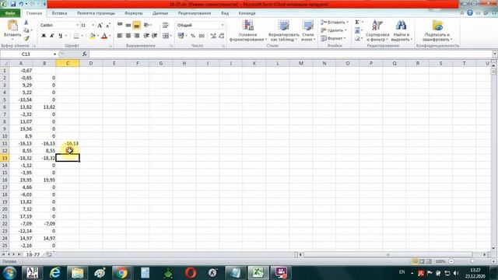Switch to the Данные tab

pyautogui.click(x=160, y=13)
